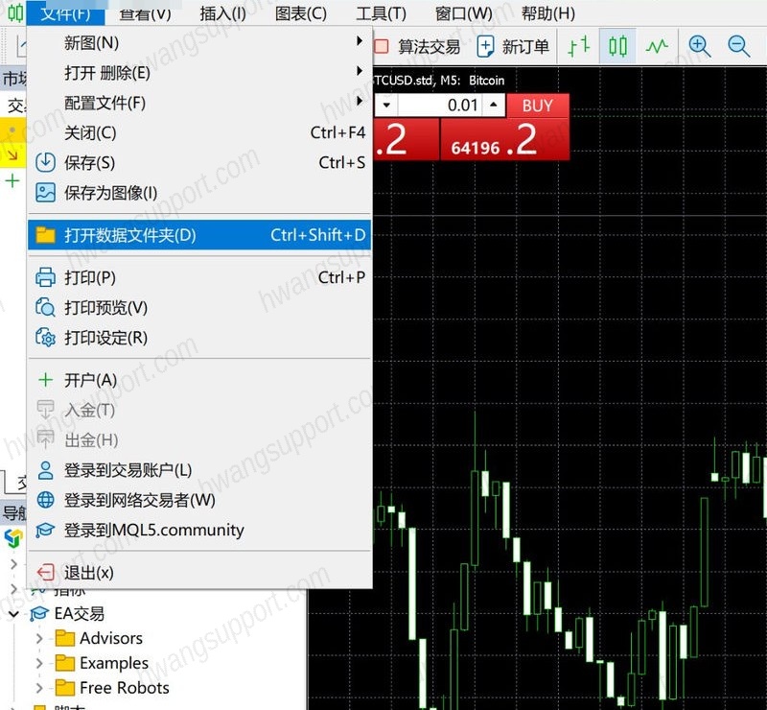The width and height of the screenshot is (767, 710).
Task: Open the Tools (工具) menu
Action: click(381, 13)
